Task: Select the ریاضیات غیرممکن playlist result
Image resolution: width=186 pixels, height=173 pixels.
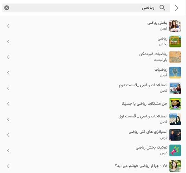Action: (93, 57)
